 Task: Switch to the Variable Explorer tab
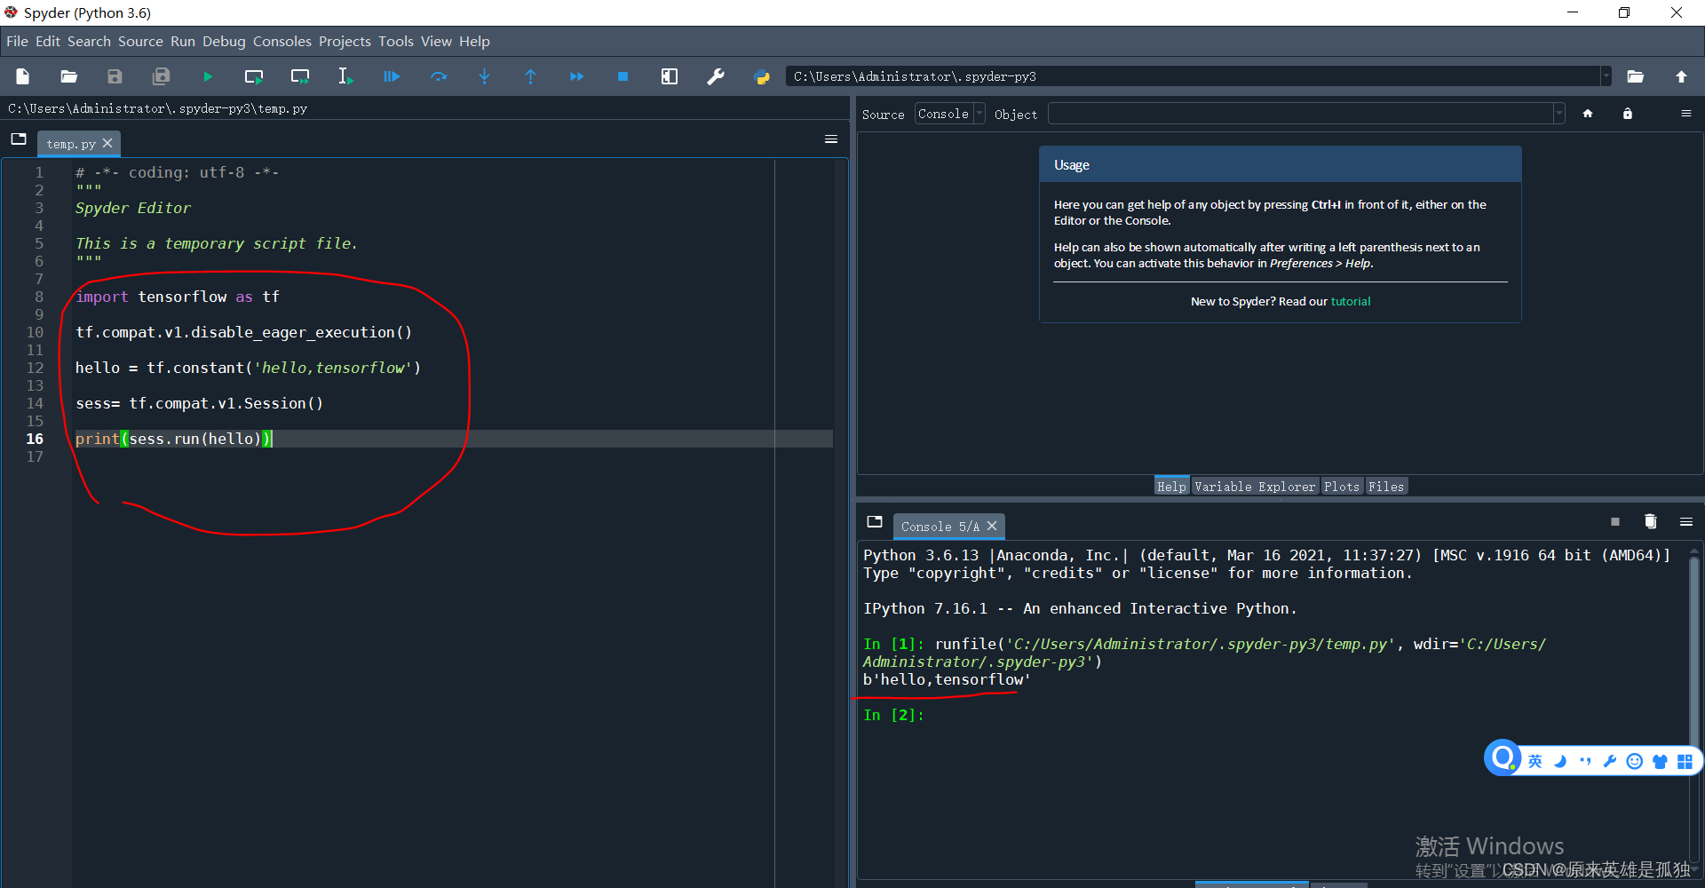coord(1255,486)
